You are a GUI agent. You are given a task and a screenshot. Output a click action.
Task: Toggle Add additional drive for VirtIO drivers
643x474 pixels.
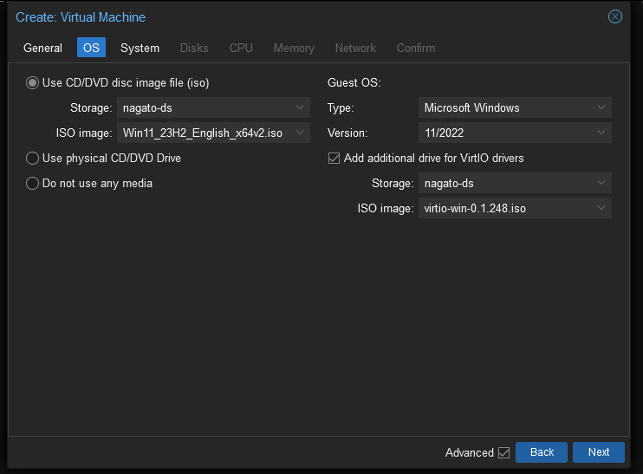coord(334,159)
